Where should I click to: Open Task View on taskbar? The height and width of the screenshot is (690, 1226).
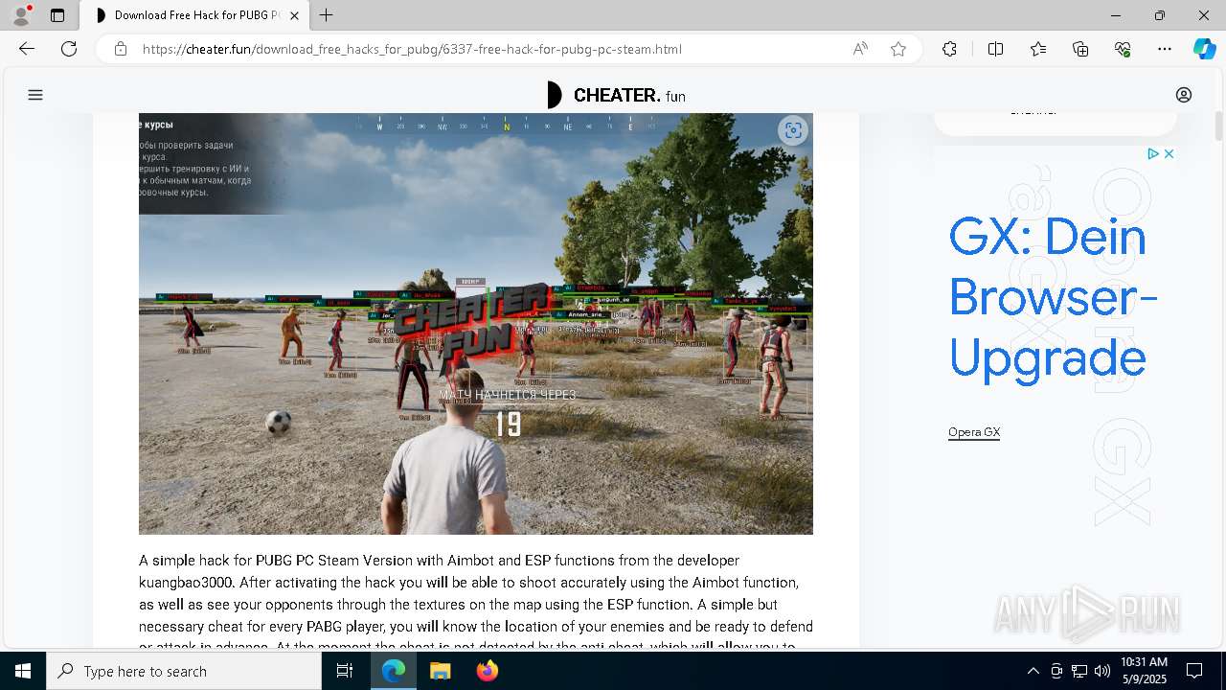345,671
